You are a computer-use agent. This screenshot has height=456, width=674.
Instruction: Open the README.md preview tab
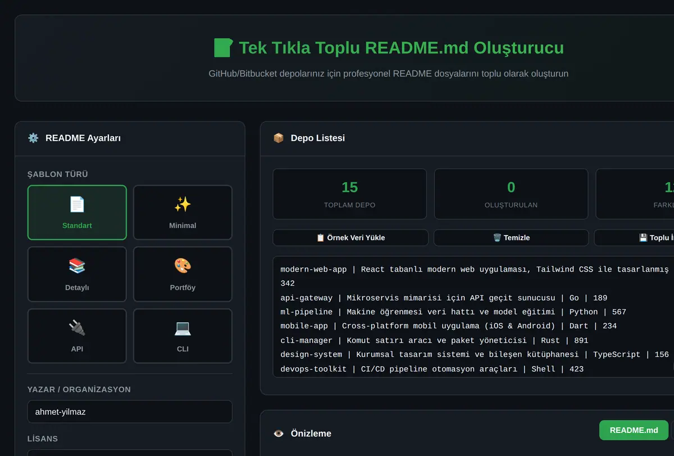[634, 430]
